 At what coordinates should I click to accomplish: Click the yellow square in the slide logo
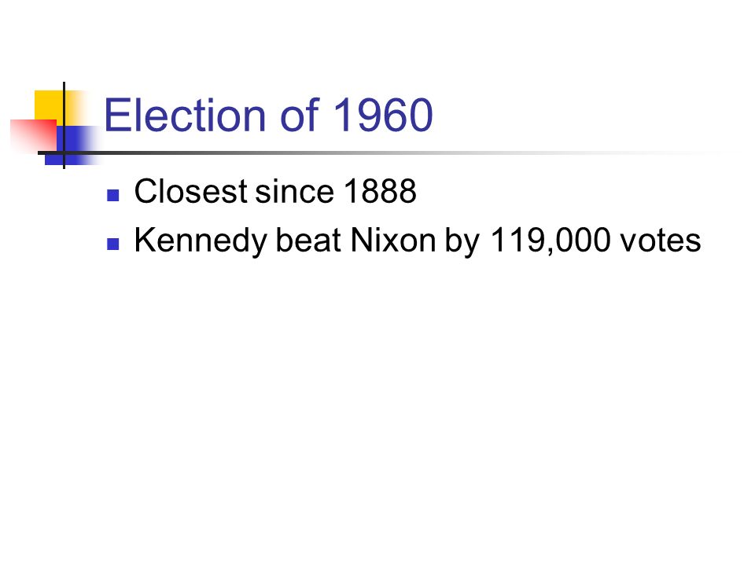(x=48, y=106)
